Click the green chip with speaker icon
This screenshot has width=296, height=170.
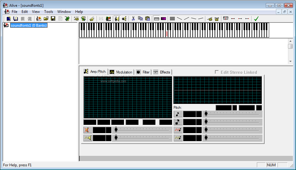pos(84,19)
